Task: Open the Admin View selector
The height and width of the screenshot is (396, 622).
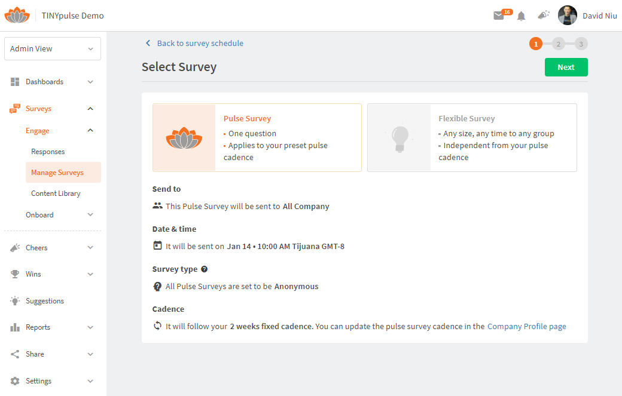Action: (52, 48)
